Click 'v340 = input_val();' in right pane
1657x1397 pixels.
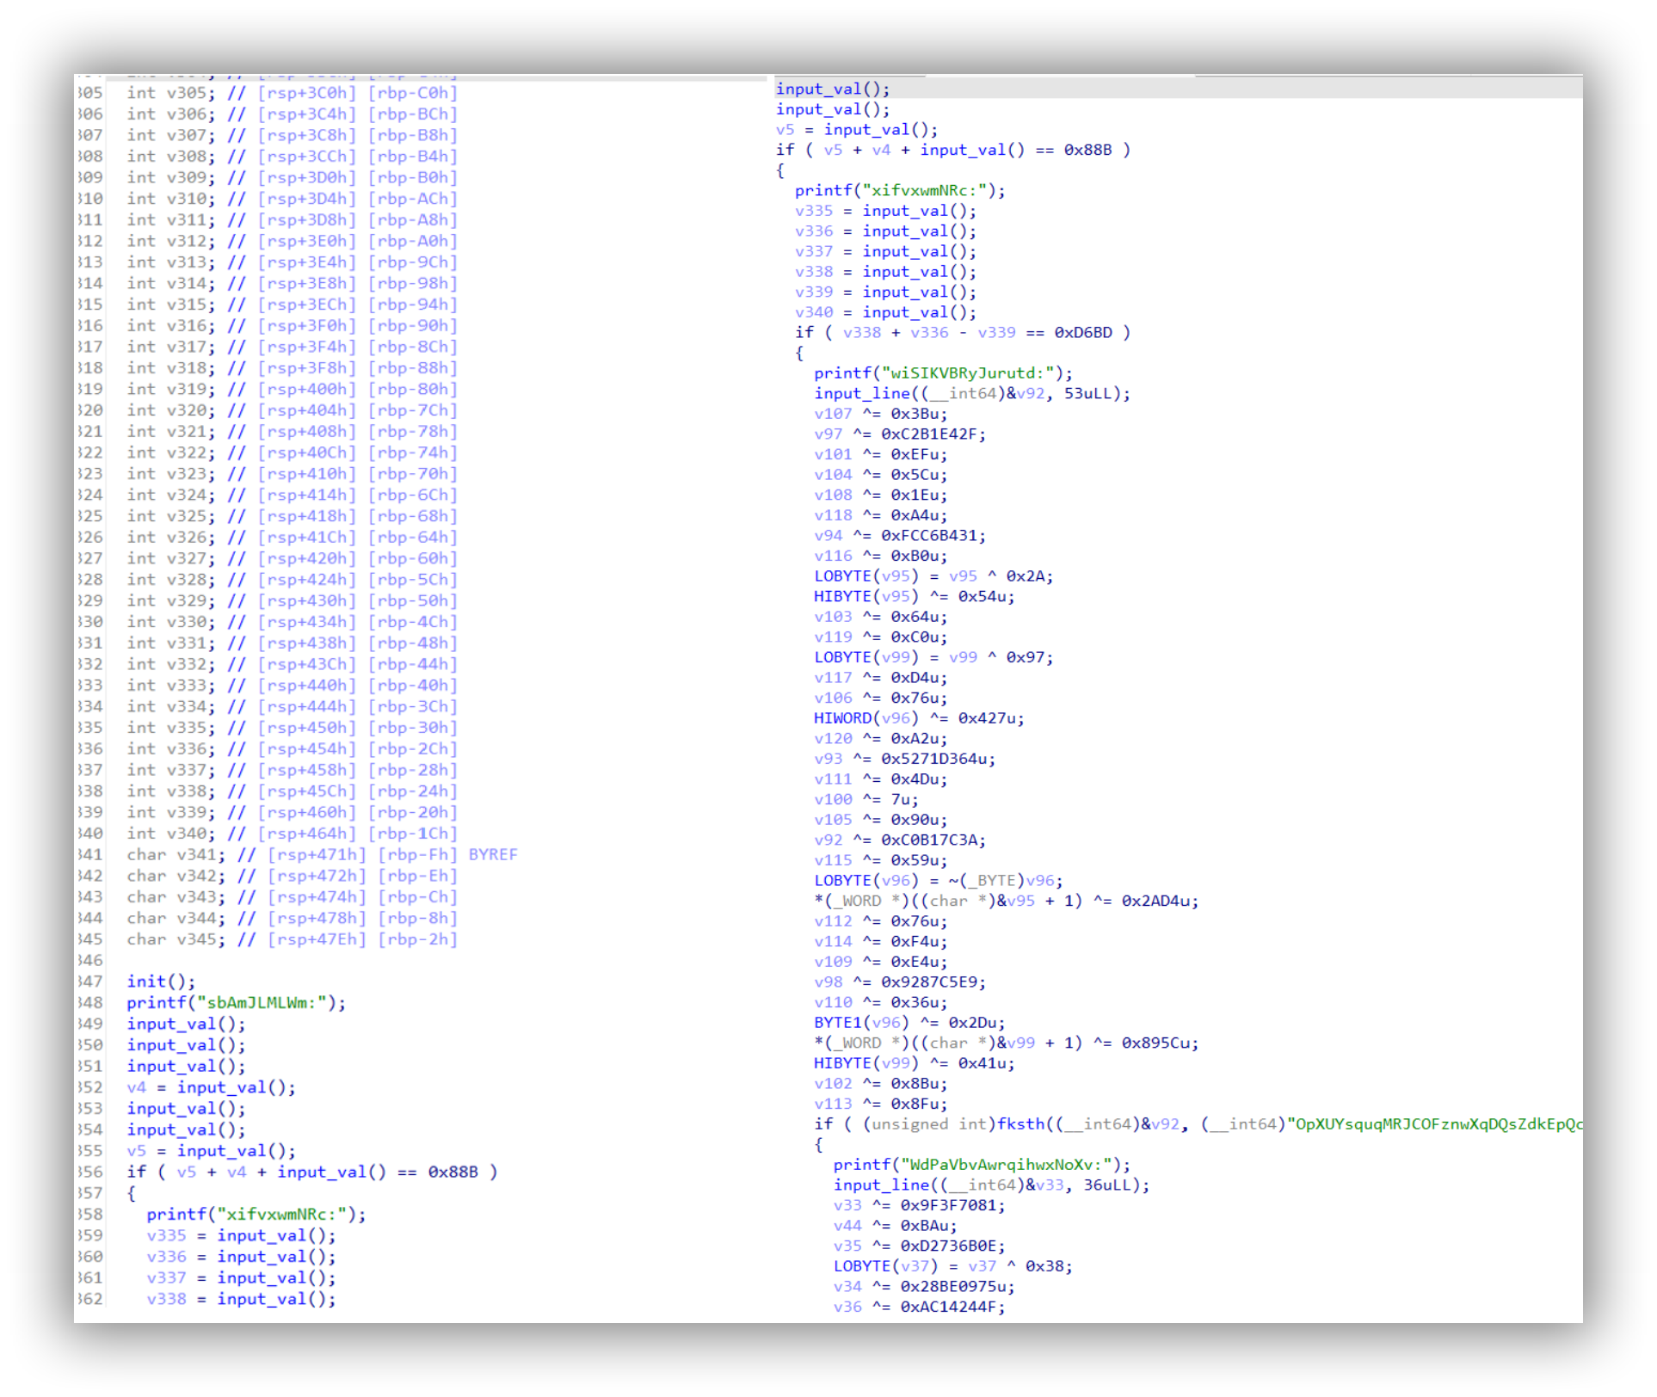click(886, 312)
